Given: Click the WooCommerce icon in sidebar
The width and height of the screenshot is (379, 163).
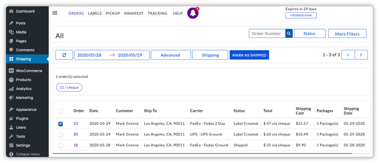Looking at the screenshot, I should point(11,71).
